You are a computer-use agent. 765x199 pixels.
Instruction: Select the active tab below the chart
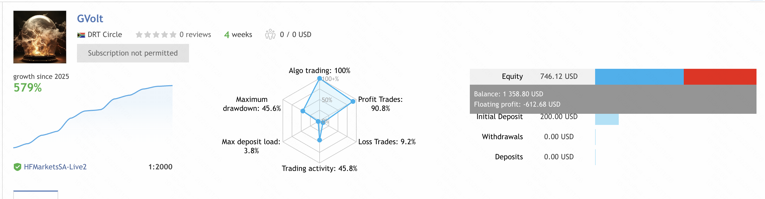click(x=36, y=195)
